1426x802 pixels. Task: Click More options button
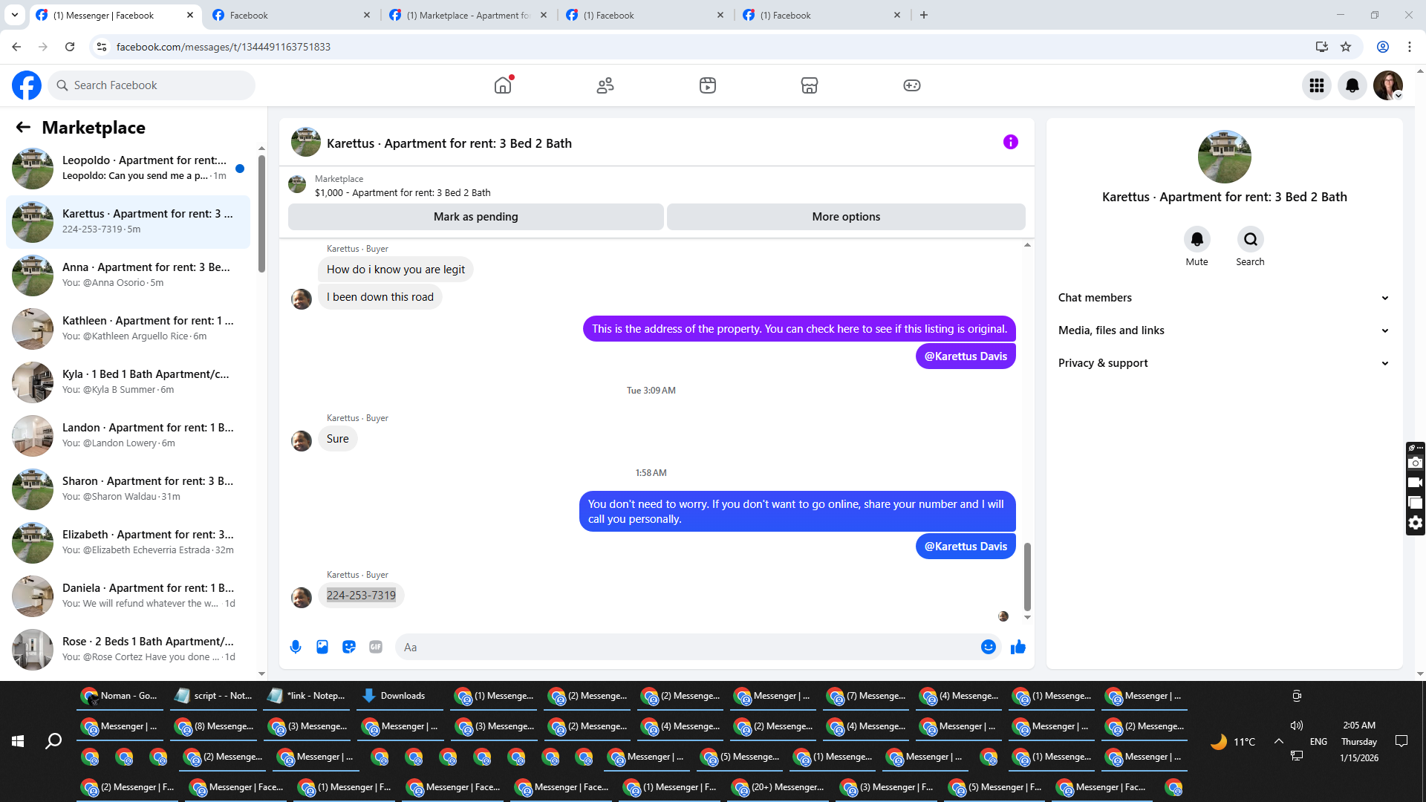[x=846, y=217]
